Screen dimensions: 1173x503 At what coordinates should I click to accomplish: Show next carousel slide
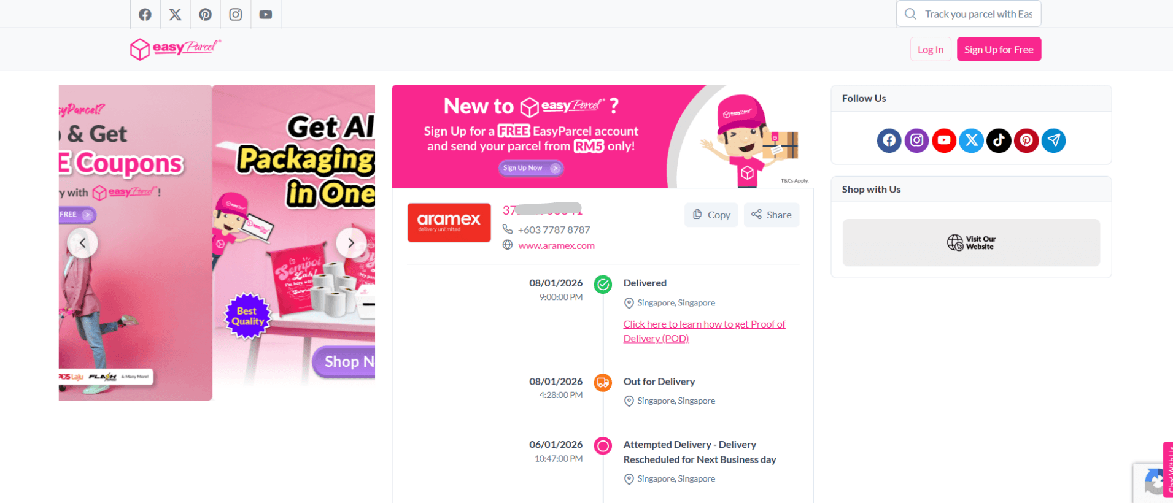(351, 243)
